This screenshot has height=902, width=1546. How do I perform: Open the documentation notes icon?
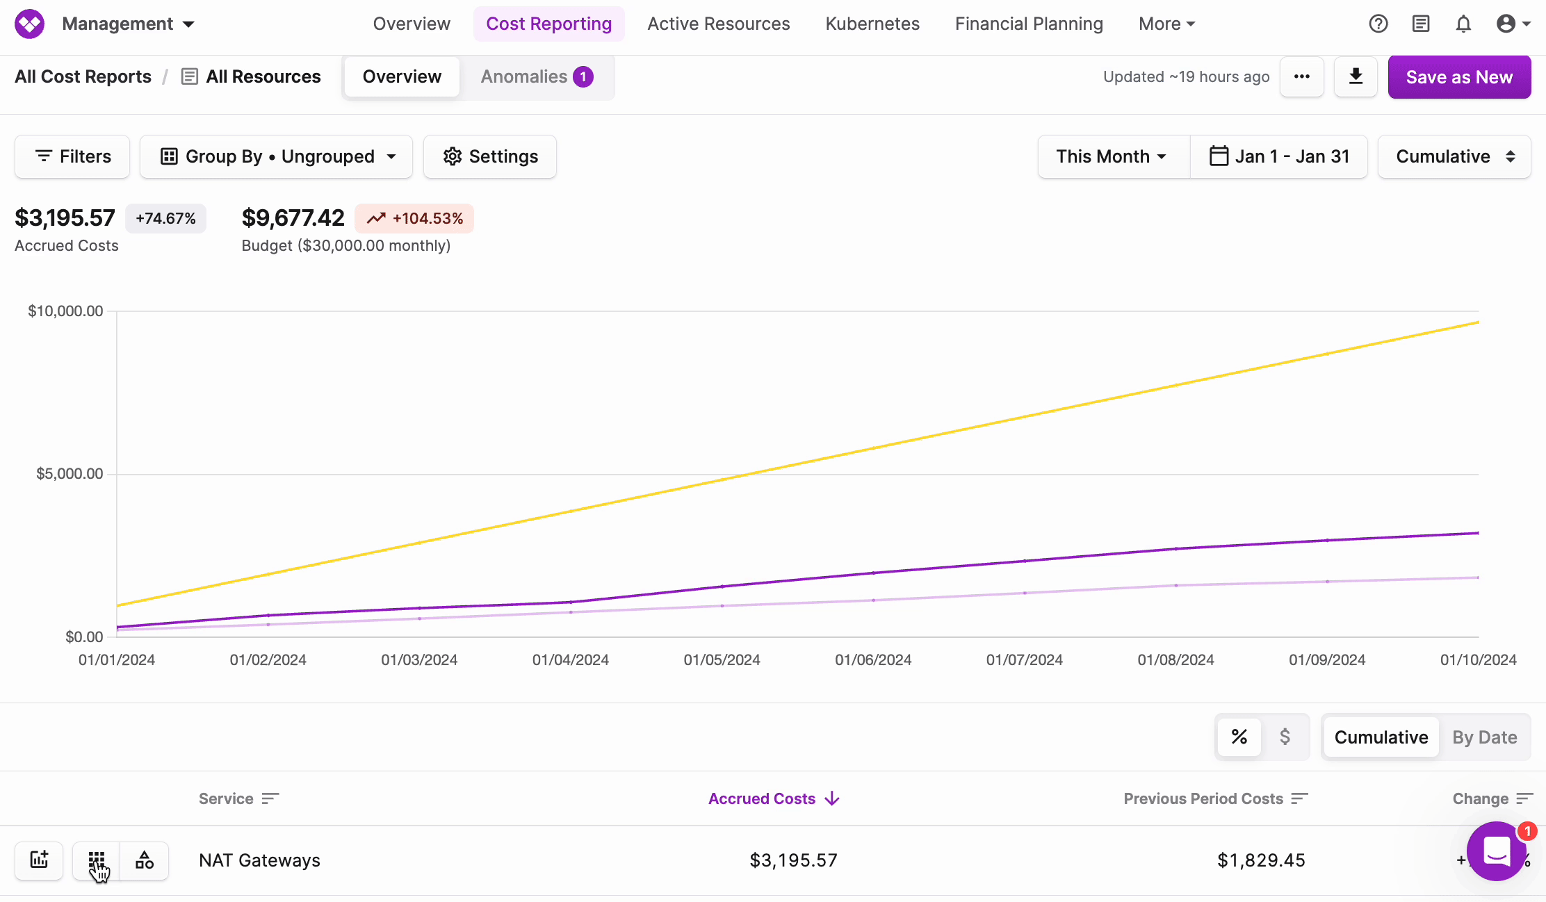[1421, 24]
